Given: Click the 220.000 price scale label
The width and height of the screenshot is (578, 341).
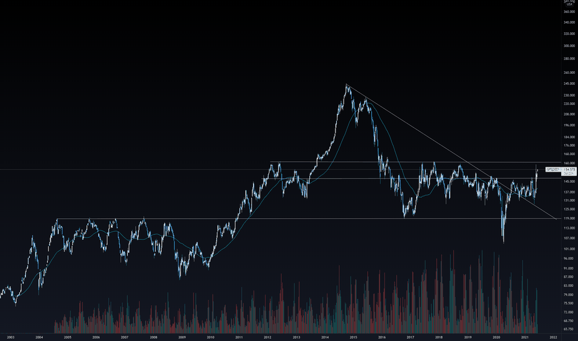Looking at the screenshot, I should click(x=569, y=104).
